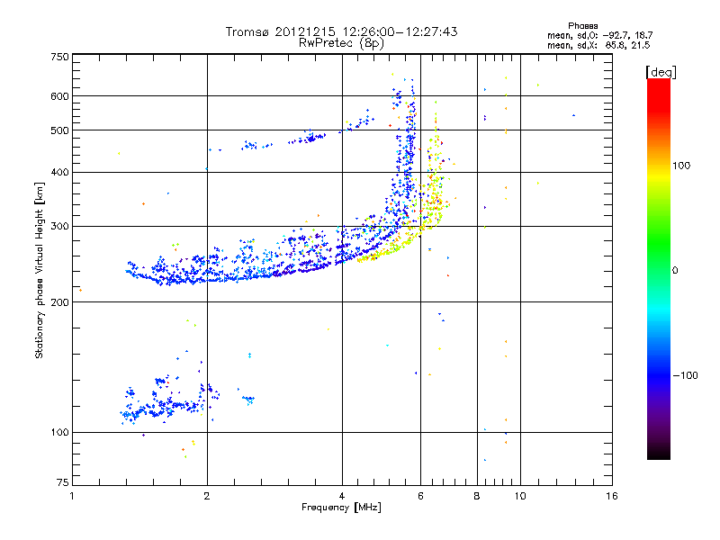Click the x-axis tick label '10'
The height and width of the screenshot is (540, 720).
(520, 496)
